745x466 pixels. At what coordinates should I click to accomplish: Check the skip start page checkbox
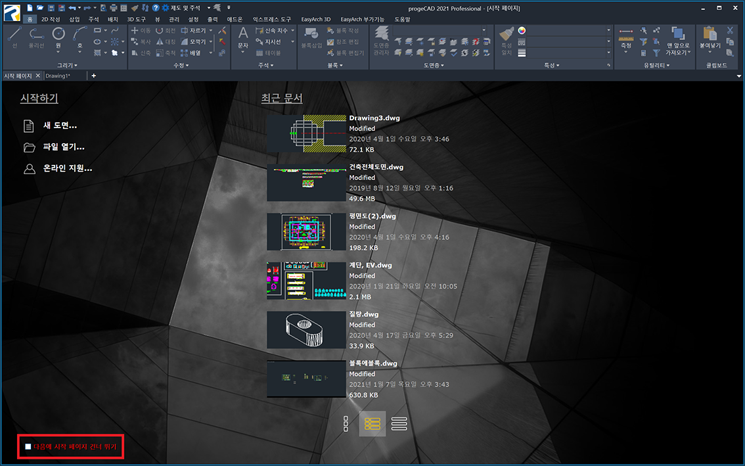coord(28,447)
